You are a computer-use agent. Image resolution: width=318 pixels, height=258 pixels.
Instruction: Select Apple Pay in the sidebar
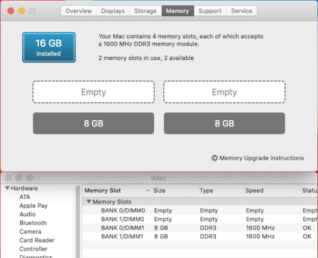click(x=33, y=206)
